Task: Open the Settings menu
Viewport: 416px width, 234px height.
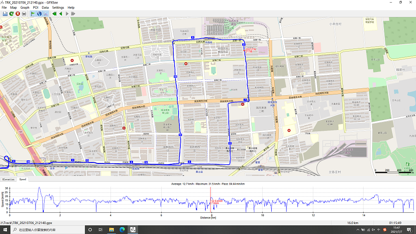Action: (x=58, y=7)
